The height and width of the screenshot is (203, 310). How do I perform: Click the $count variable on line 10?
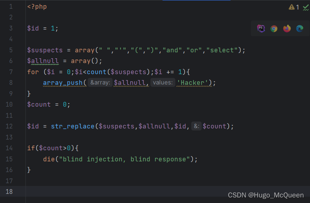click(x=39, y=105)
